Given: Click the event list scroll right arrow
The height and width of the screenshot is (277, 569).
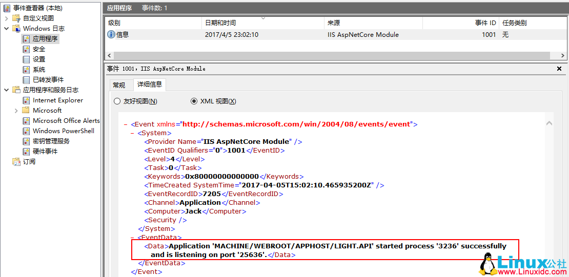Looking at the screenshot, I should click(563, 55).
